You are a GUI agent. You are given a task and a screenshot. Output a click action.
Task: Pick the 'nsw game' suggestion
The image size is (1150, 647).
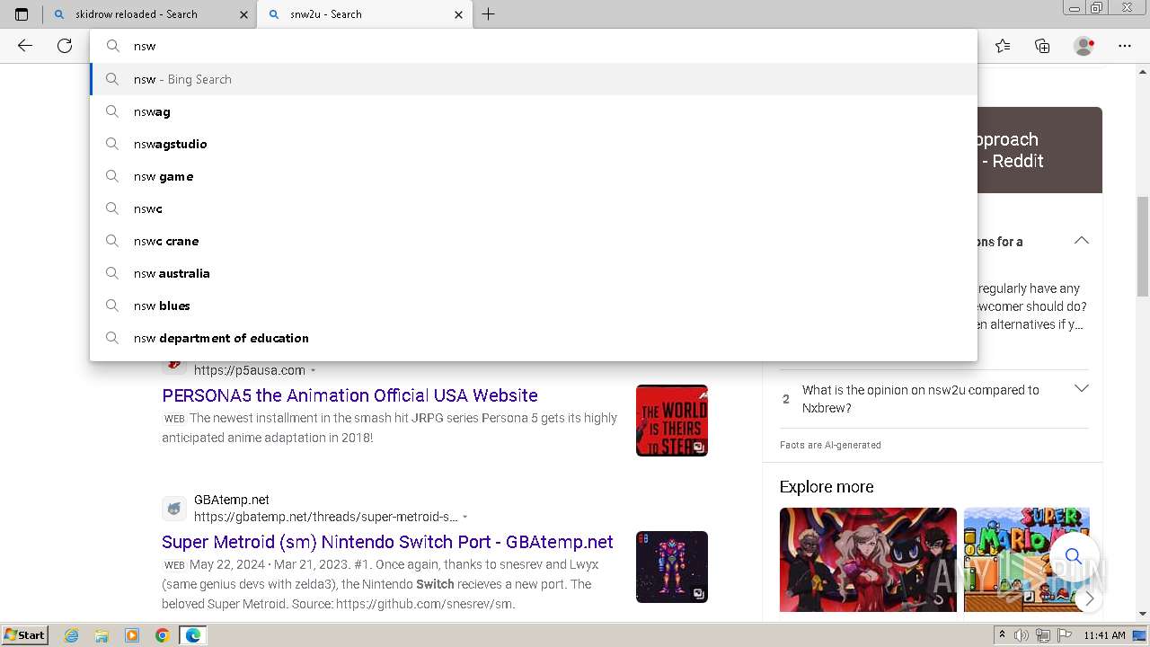[534, 176]
